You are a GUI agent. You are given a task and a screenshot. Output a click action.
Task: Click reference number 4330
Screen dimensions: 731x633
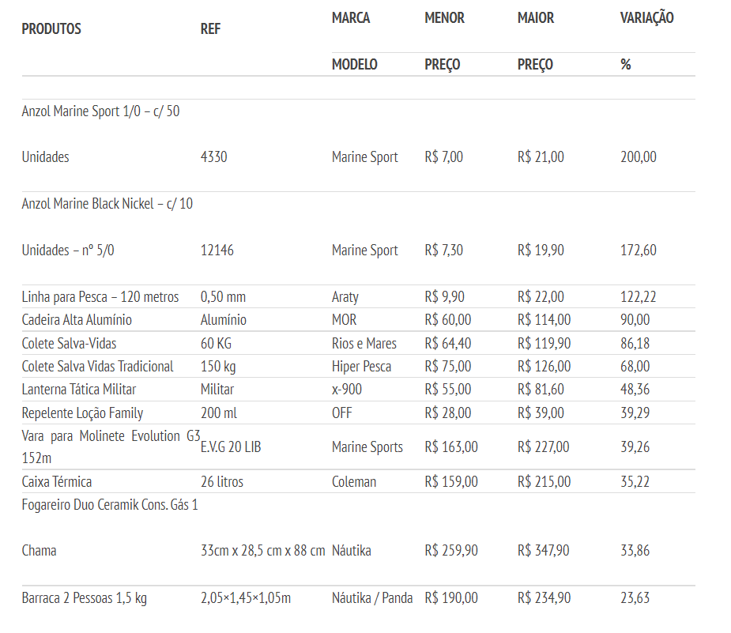(x=214, y=156)
